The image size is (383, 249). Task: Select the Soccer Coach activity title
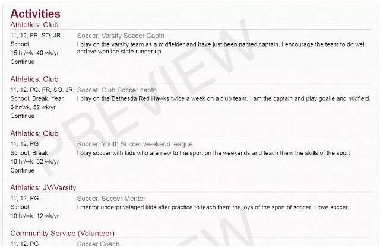[x=98, y=244]
